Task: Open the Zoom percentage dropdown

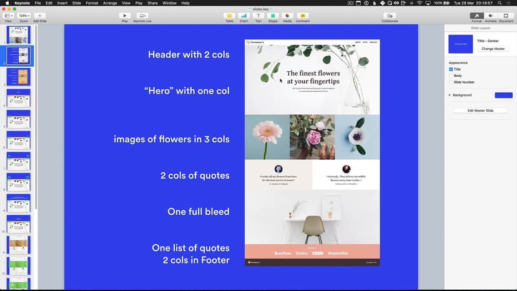Action: [24, 15]
